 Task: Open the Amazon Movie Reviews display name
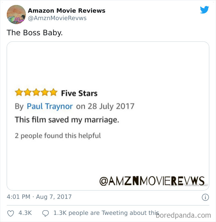click(67, 11)
